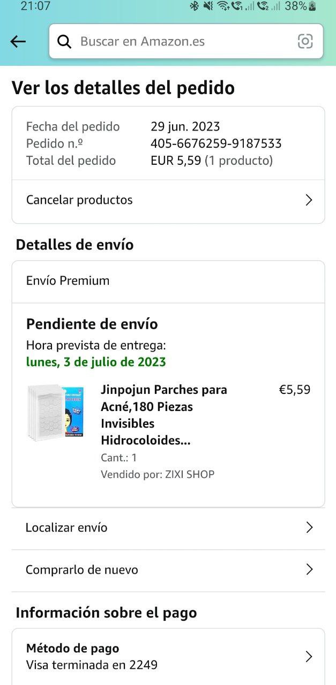The width and height of the screenshot is (336, 685).
Task: Select Cancelar productos row
Action: tap(168, 201)
